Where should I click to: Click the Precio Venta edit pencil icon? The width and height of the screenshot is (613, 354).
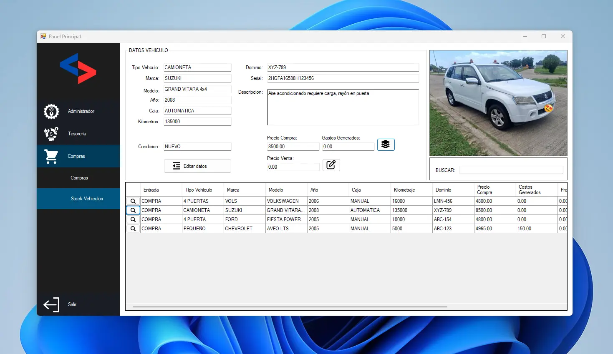[331, 165]
